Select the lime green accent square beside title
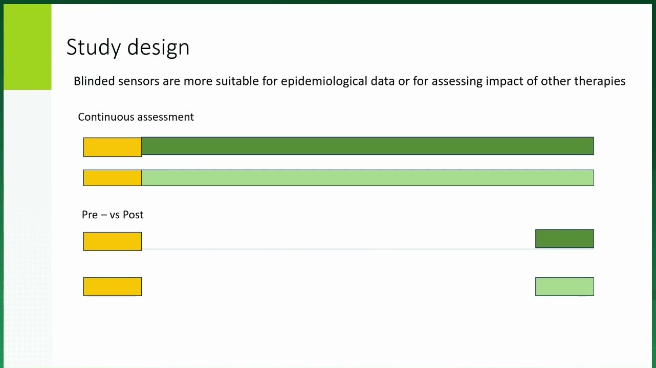Image resolution: width=656 pixels, height=368 pixels. [28, 47]
